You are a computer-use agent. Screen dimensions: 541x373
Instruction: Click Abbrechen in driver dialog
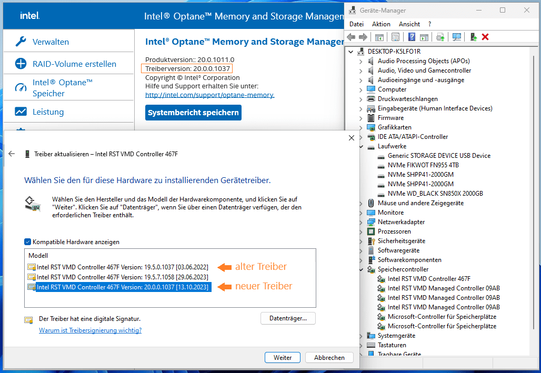click(329, 357)
